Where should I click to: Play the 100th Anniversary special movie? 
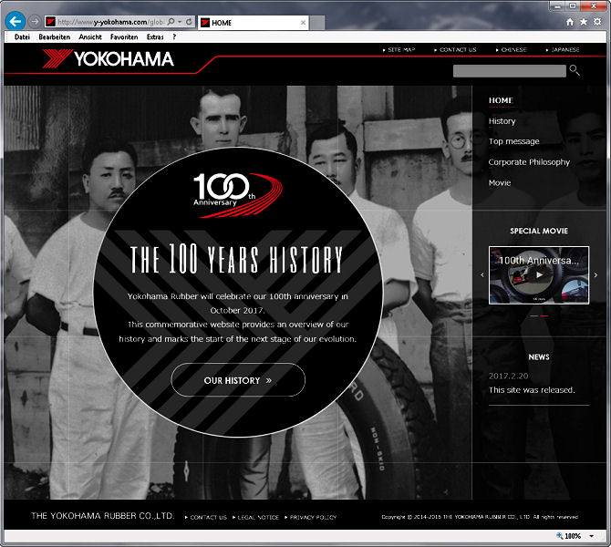[x=539, y=275]
